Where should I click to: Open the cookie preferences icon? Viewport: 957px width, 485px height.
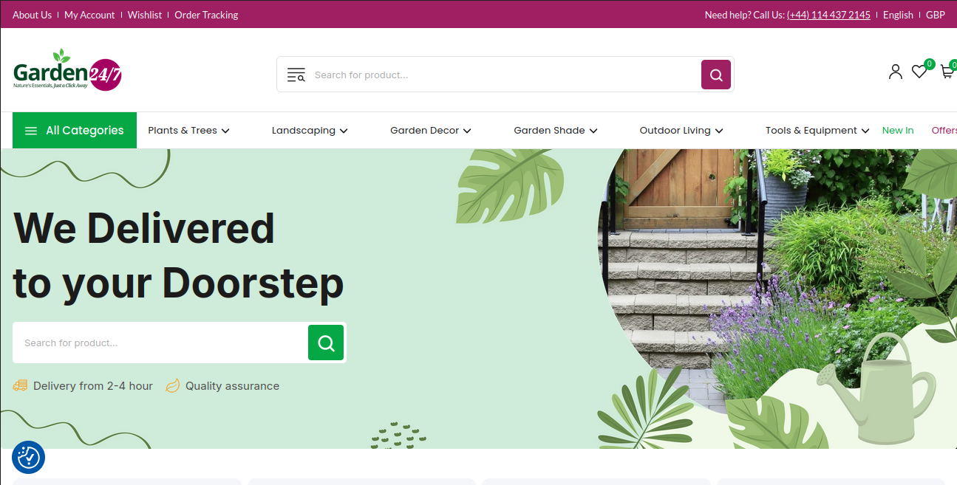tap(29, 458)
